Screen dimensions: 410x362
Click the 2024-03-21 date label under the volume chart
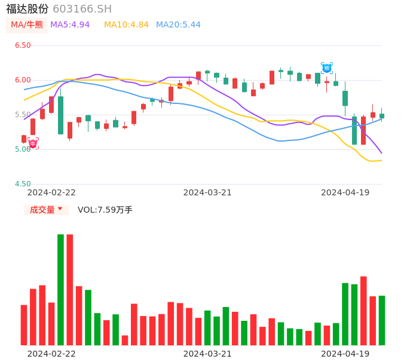pyautogui.click(x=207, y=354)
